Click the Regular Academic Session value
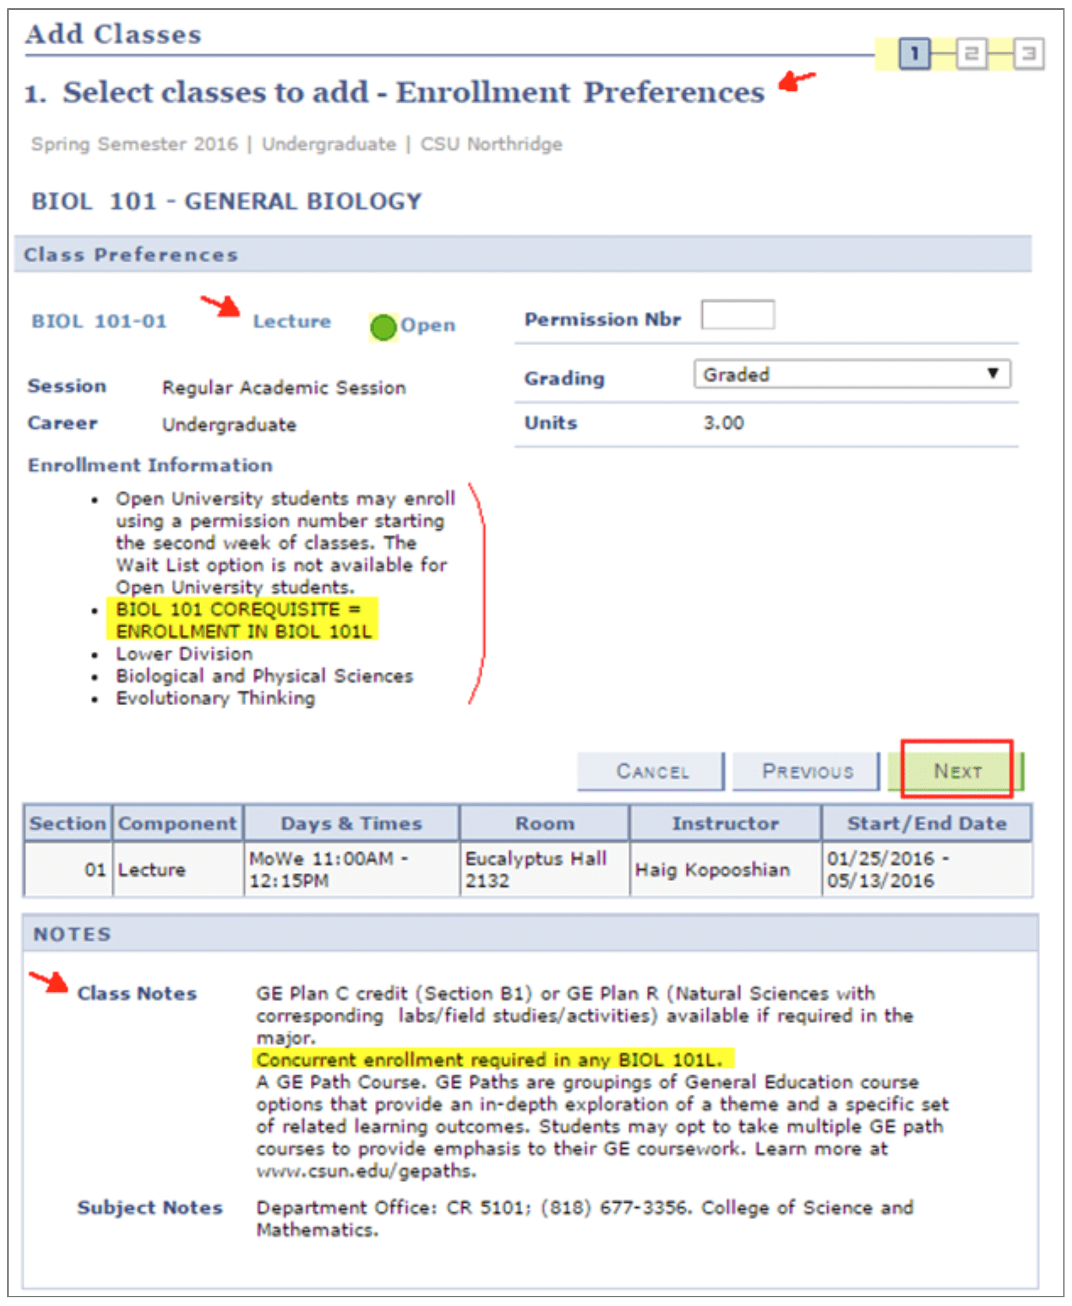This screenshot has width=1072, height=1306. [x=284, y=388]
